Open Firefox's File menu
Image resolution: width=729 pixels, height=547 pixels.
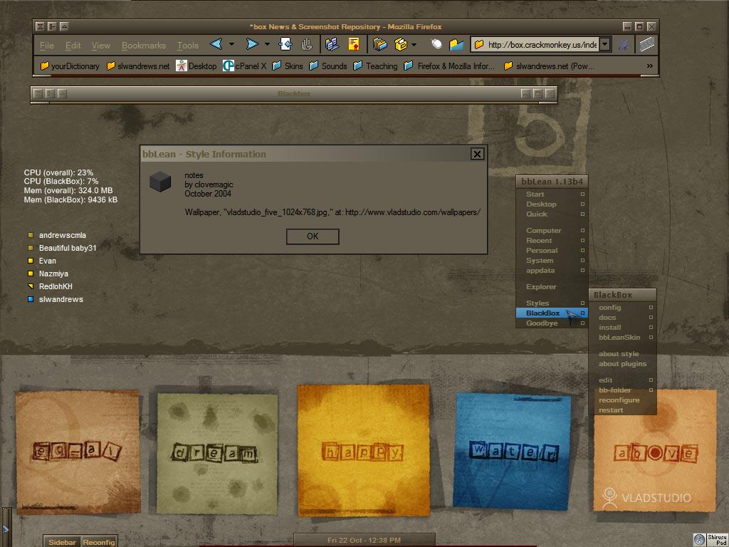[47, 45]
